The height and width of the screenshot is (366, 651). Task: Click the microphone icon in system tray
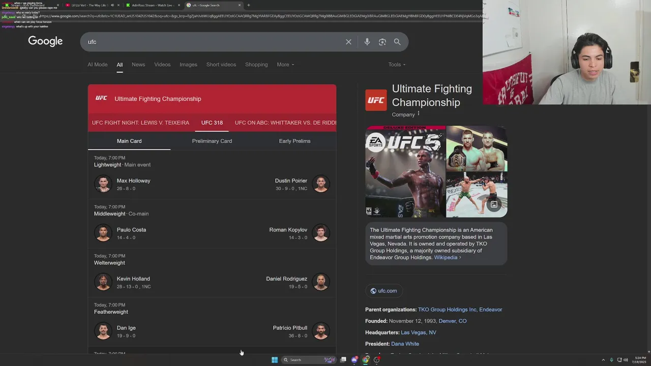tap(611, 360)
